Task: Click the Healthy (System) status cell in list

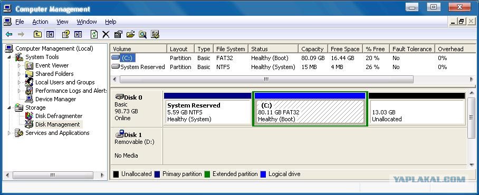Action: 273,67
